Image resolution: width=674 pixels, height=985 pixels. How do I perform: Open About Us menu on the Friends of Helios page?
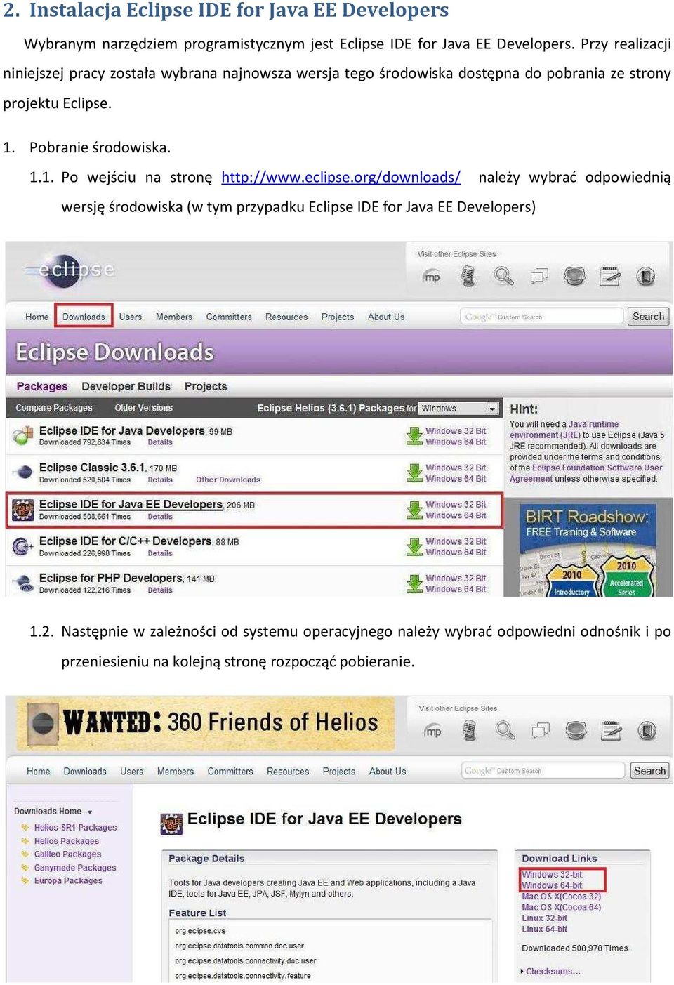point(388,771)
